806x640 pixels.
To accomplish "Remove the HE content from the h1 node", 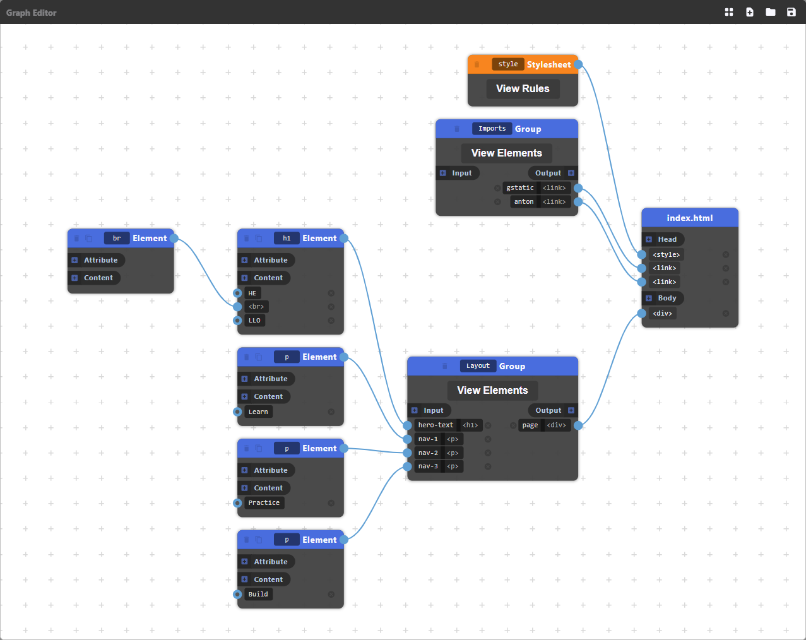I will click(331, 293).
